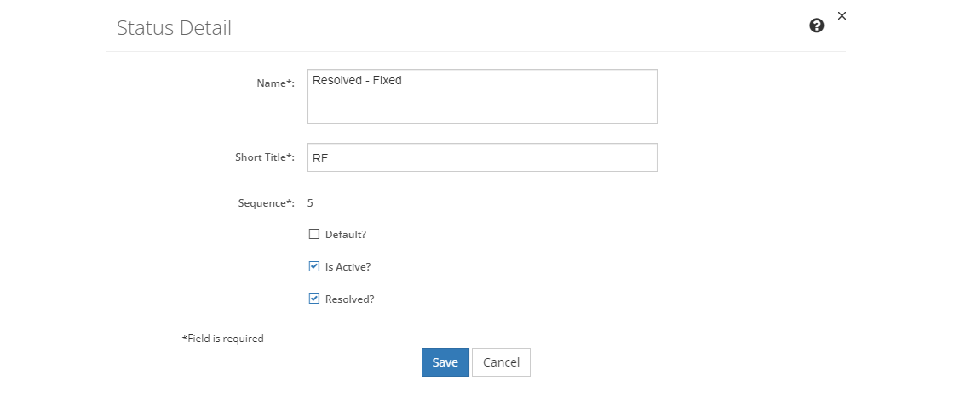954x393 pixels.
Task: Click the Short Title* field label
Action: pyautogui.click(x=265, y=157)
